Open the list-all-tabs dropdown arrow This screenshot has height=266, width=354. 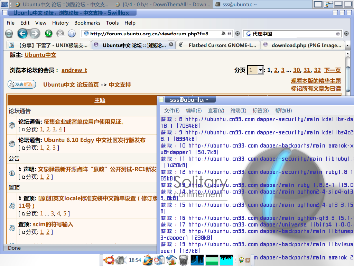[x=348, y=45]
